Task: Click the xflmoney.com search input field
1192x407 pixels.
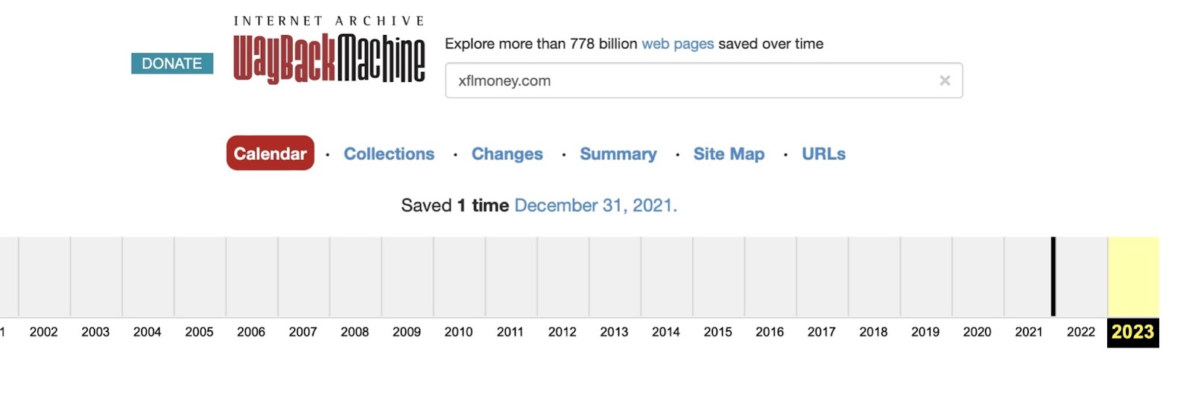Action: click(x=704, y=80)
